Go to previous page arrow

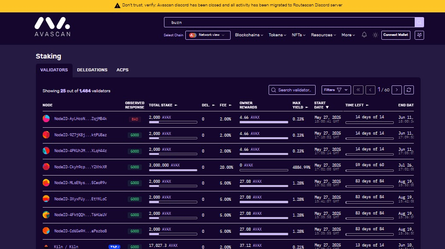click(x=370, y=90)
